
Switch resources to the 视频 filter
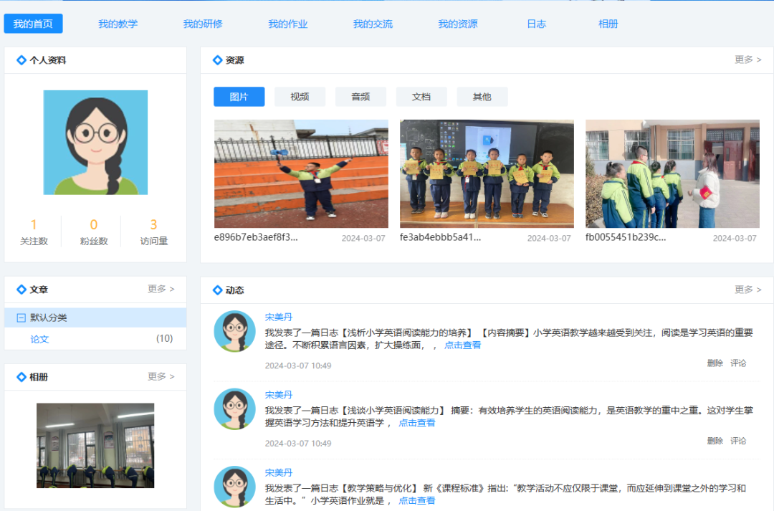click(300, 96)
